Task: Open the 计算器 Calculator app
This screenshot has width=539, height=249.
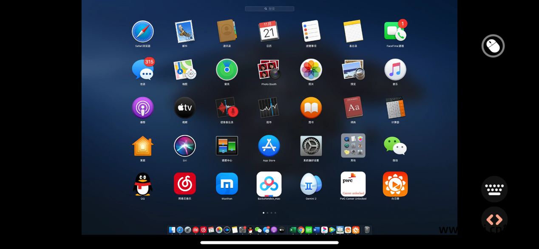Action: pos(395,108)
